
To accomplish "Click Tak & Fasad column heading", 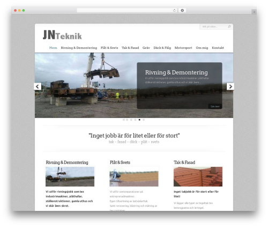I will (x=184, y=163).
